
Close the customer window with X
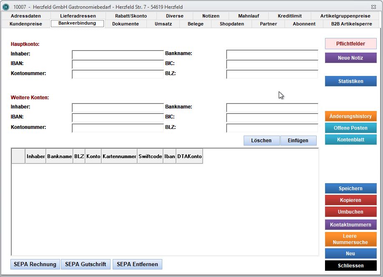click(x=373, y=7)
